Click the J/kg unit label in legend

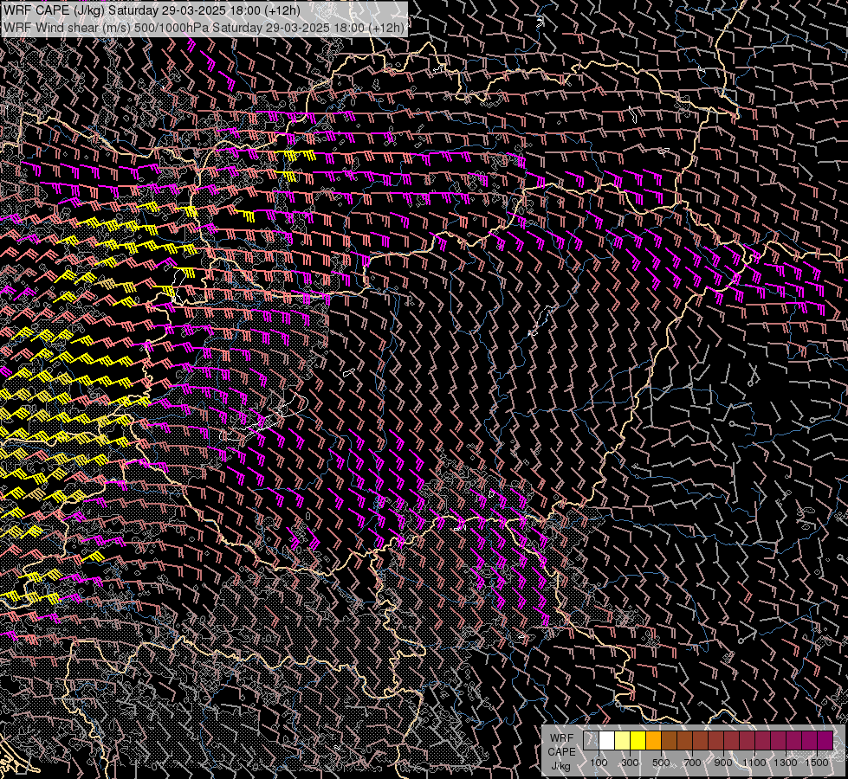560,766
